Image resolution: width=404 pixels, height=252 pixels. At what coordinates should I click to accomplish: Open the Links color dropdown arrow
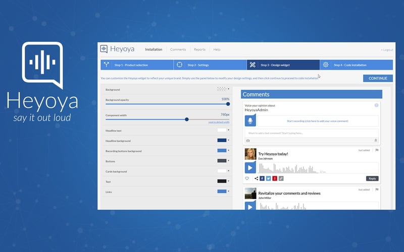tap(228, 192)
